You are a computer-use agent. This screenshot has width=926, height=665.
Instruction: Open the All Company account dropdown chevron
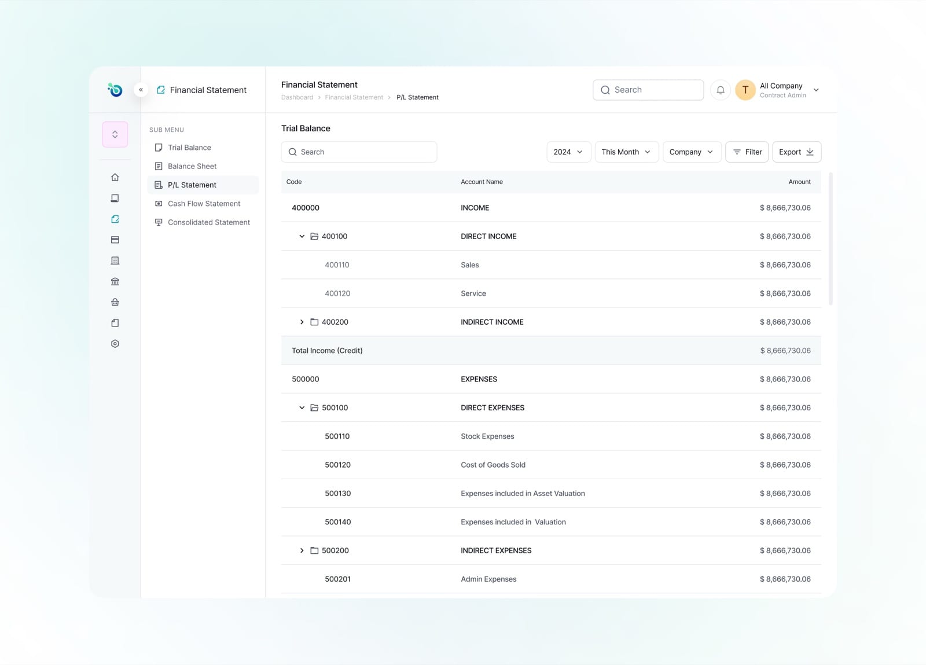(816, 90)
